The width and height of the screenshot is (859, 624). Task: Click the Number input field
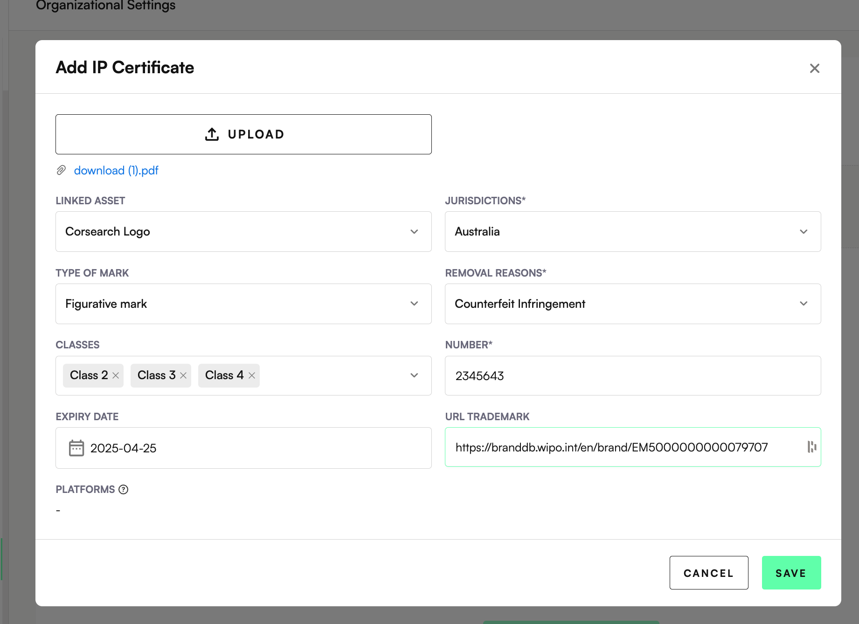[x=632, y=376]
